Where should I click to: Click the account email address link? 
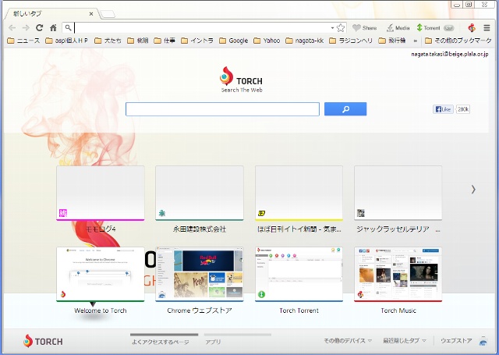[449, 54]
